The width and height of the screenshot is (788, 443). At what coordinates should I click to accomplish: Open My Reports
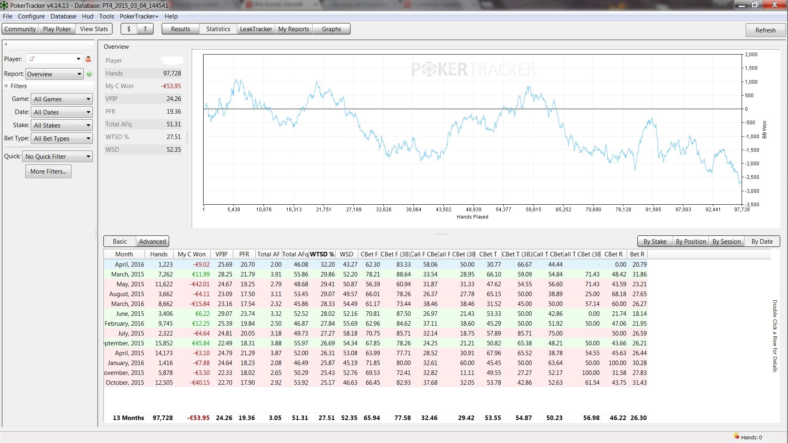(x=293, y=29)
